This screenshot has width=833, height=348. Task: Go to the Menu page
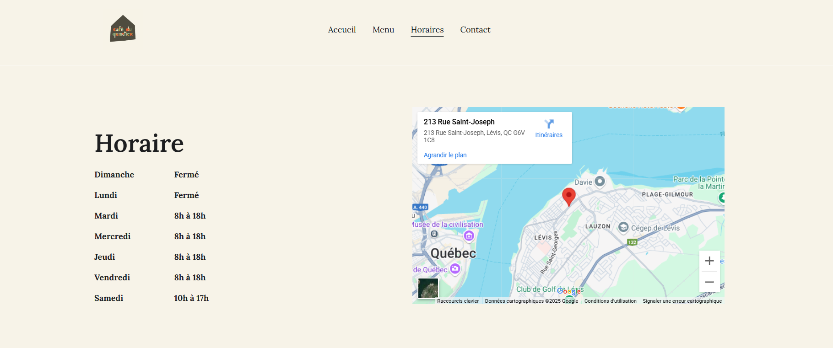coord(383,30)
